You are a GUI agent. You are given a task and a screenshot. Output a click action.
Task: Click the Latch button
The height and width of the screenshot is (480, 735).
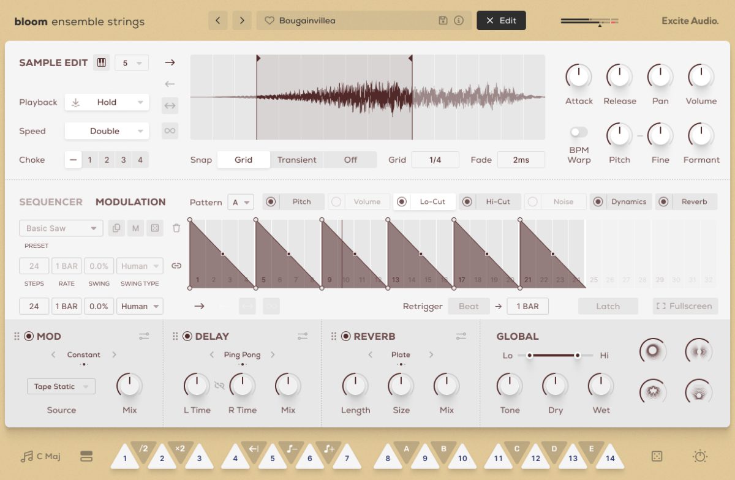tap(608, 306)
